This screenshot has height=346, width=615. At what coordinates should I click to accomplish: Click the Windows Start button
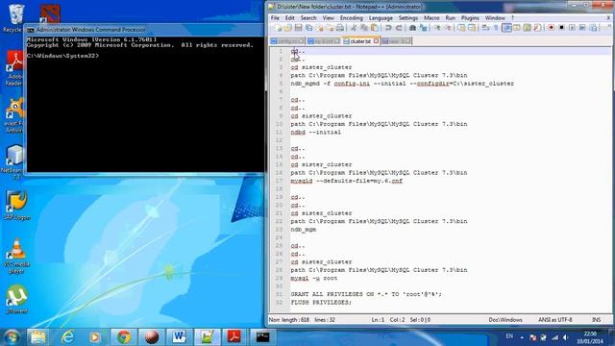pos(12,337)
